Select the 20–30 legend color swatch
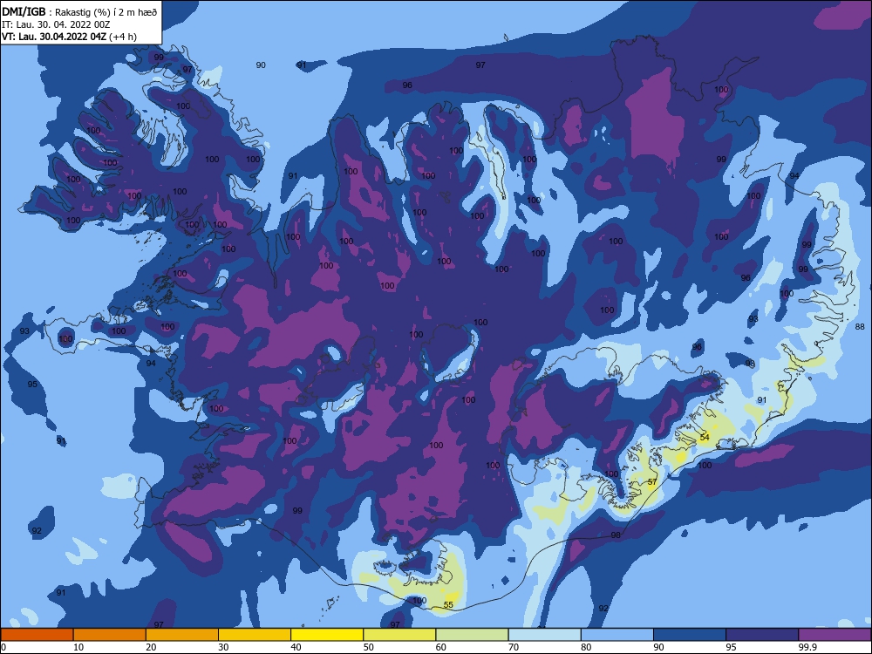Screen dimensions: 872x654 point(182,635)
